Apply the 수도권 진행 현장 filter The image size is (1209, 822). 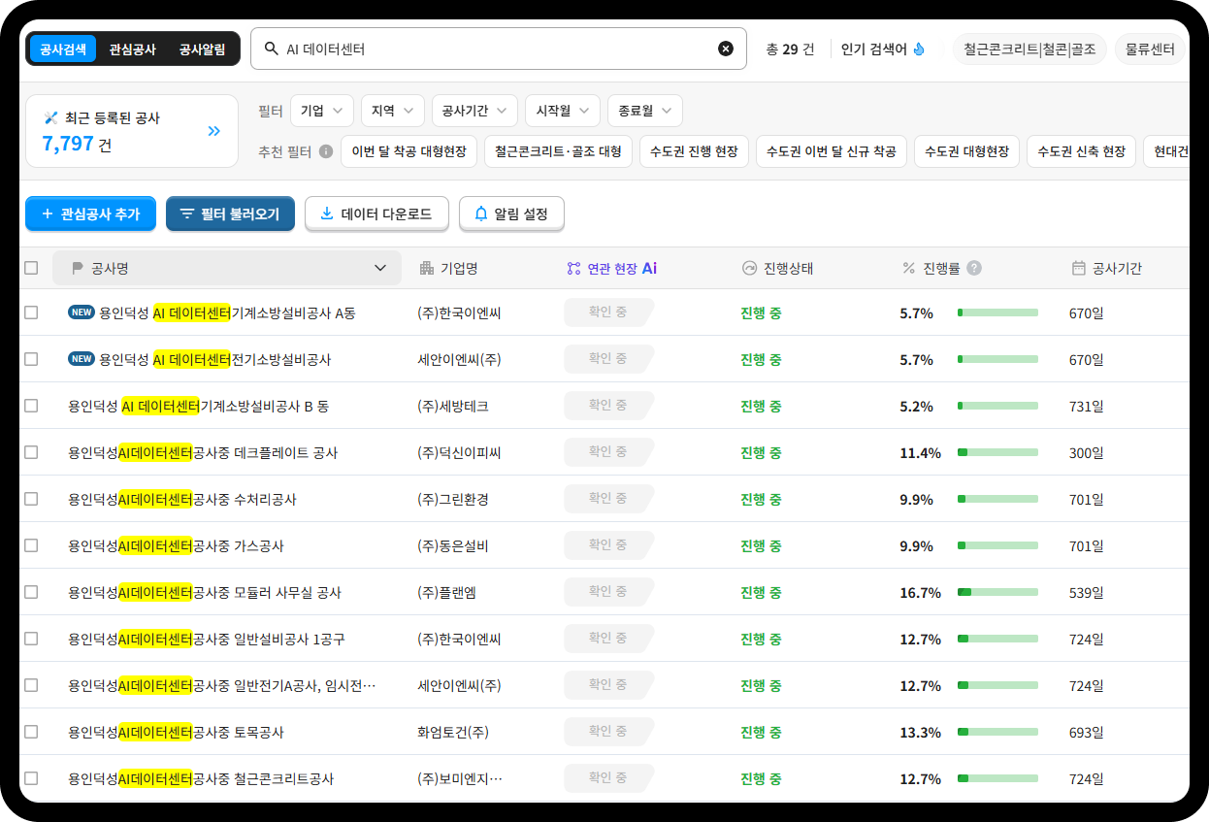[x=694, y=151]
